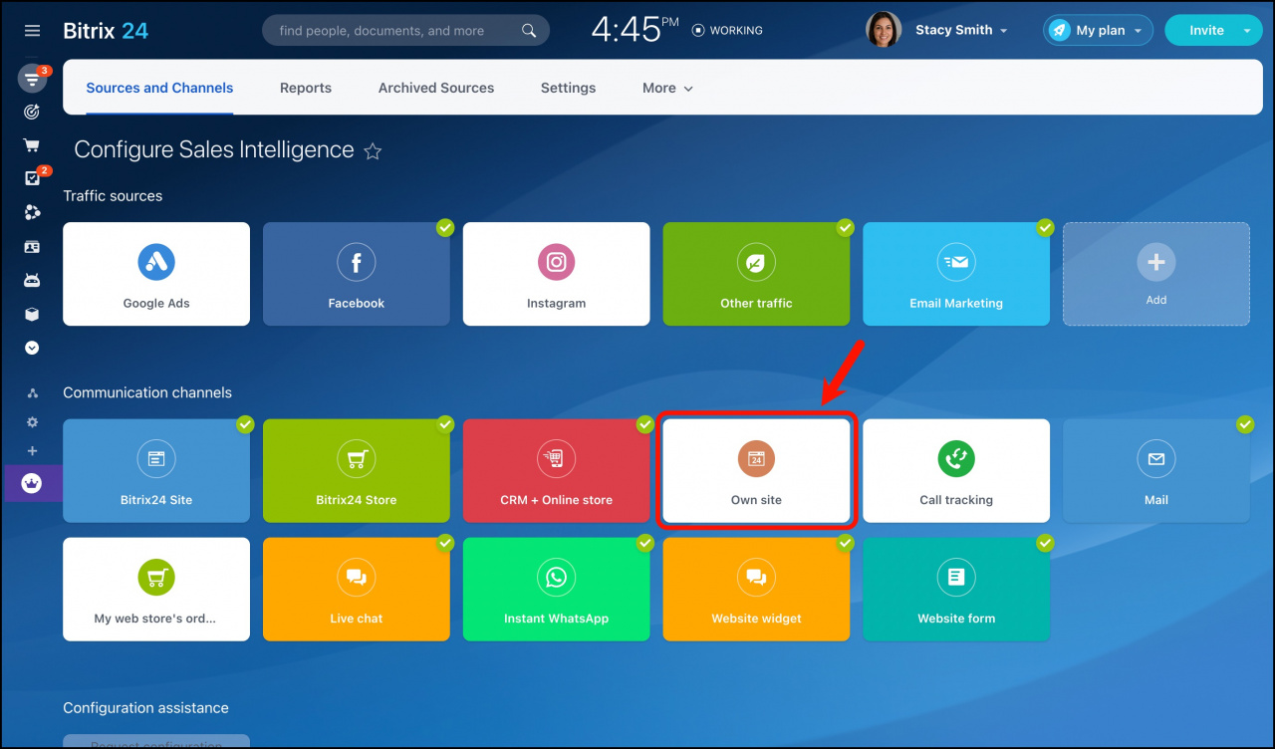Click the Live chat connected checkmark
This screenshot has height=749, width=1275.
tap(445, 543)
